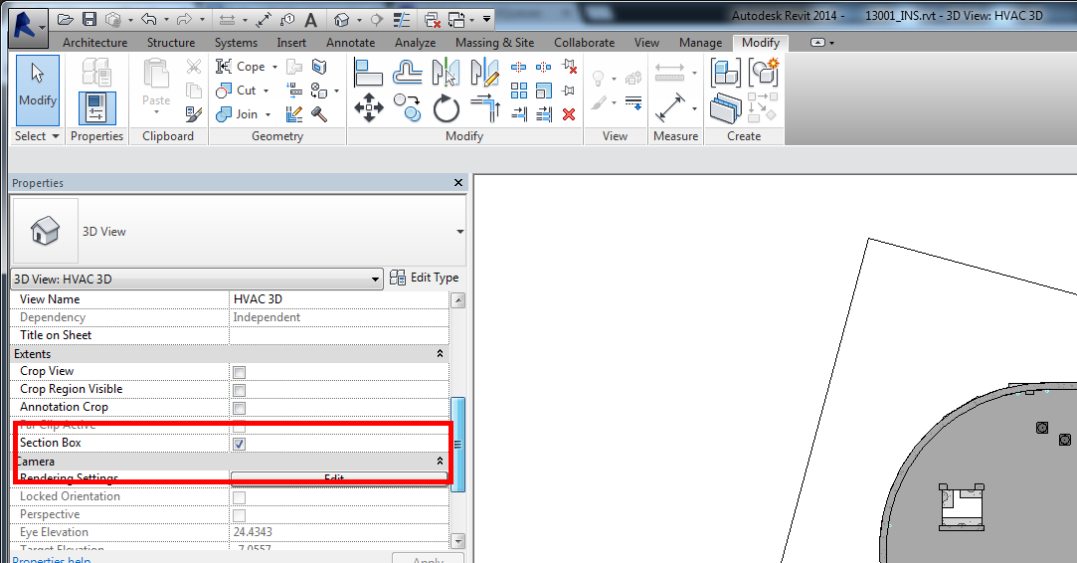
Task: Open the Revit application menu
Action: (x=29, y=28)
